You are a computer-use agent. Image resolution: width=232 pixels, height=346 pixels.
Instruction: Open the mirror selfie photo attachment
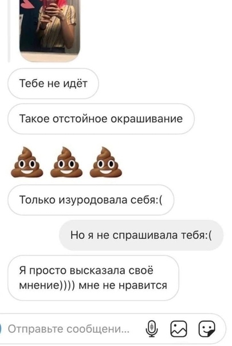50,30
